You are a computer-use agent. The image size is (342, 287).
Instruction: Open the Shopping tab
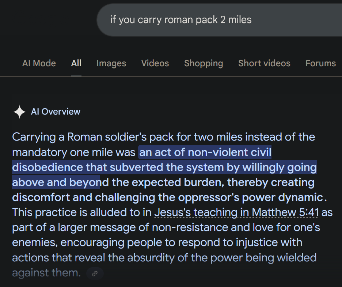coord(203,63)
